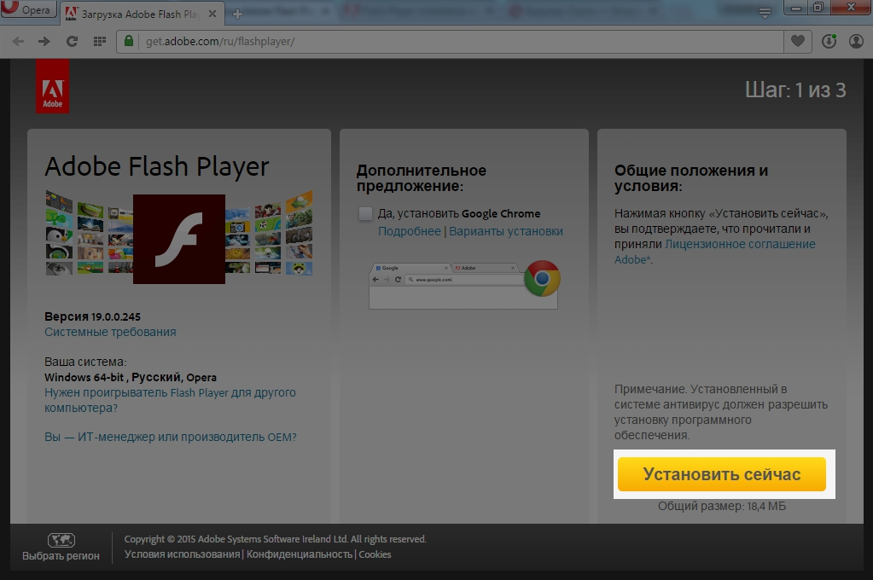Select the Загрузка Adobe Flash Player tab
The width and height of the screenshot is (873, 580).
coord(142,14)
